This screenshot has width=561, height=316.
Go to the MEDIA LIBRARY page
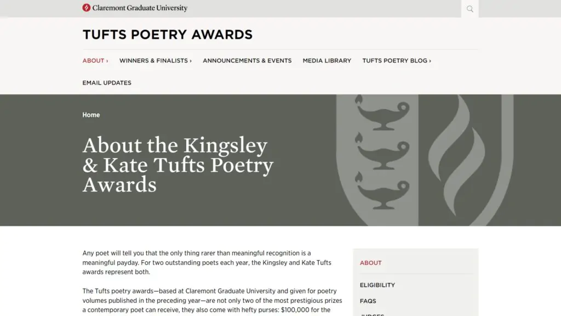327,61
